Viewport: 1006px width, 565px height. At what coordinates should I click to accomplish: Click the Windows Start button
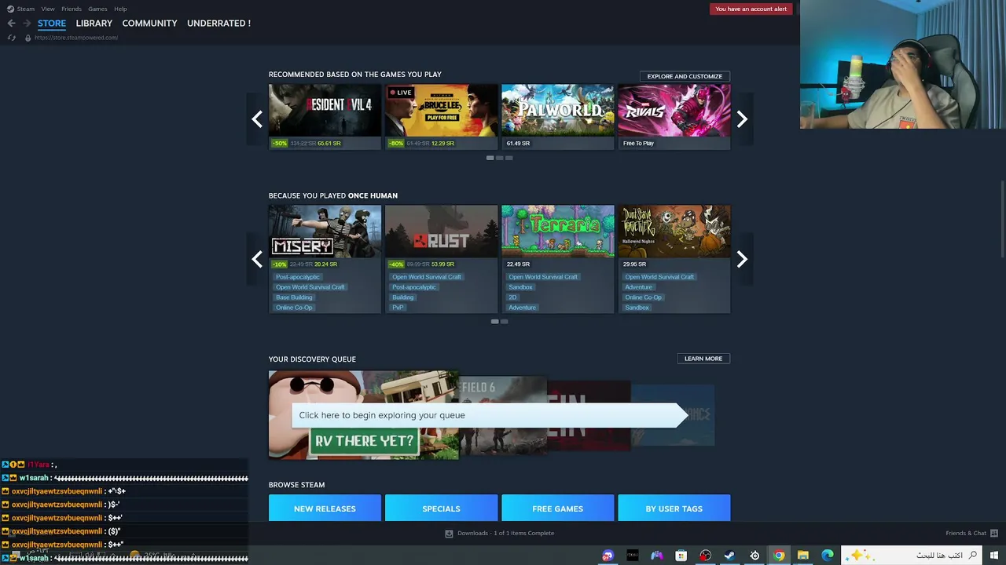click(x=995, y=556)
